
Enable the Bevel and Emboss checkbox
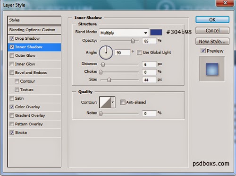(x=12, y=72)
